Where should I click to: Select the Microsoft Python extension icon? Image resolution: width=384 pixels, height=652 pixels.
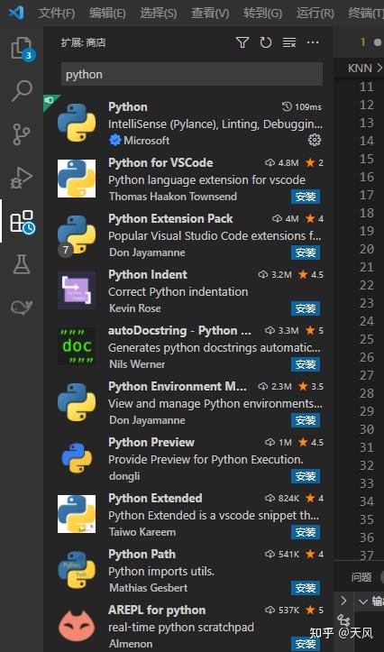pos(77,123)
